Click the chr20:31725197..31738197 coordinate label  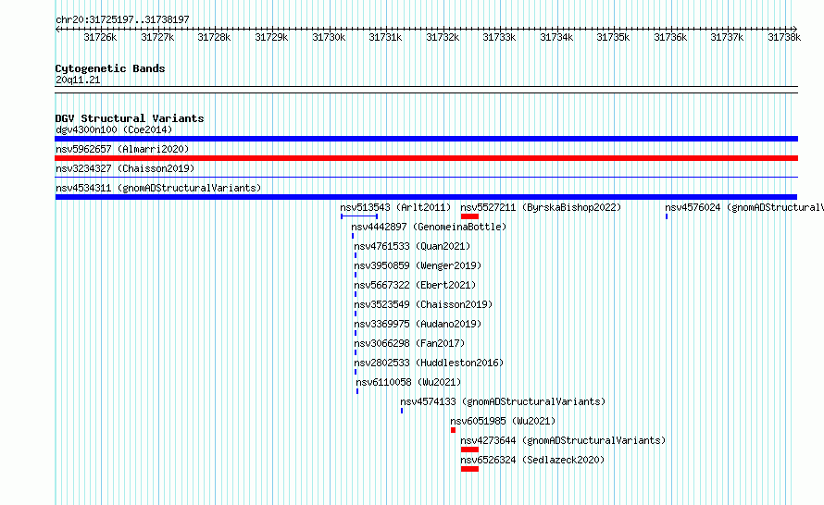122,19
